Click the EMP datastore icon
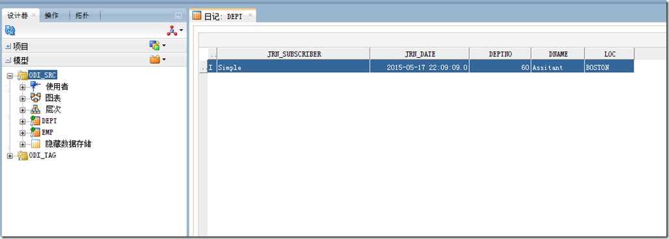 pyautogui.click(x=35, y=132)
